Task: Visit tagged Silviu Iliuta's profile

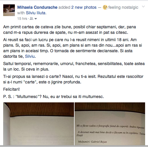Action: [36, 13]
